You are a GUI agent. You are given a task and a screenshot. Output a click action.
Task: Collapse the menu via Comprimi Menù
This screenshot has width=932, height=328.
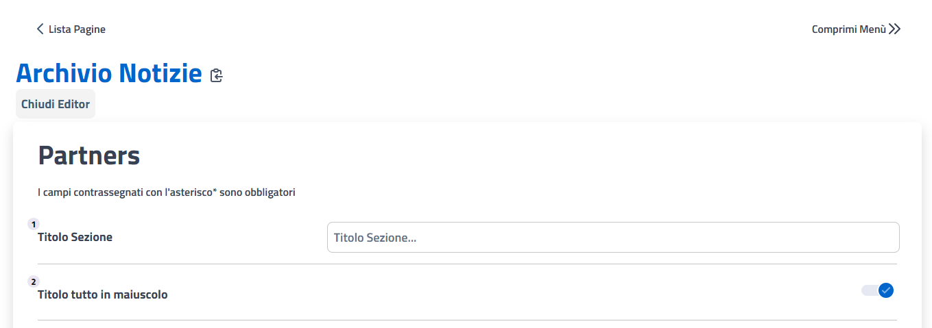pyautogui.click(x=848, y=29)
